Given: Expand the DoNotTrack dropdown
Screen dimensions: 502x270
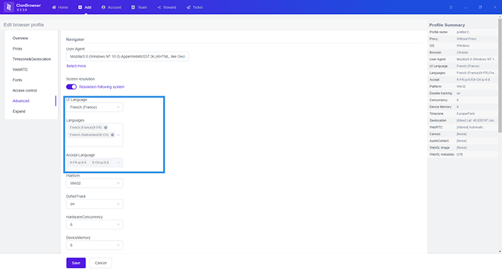Looking at the screenshot, I should click(x=94, y=204).
